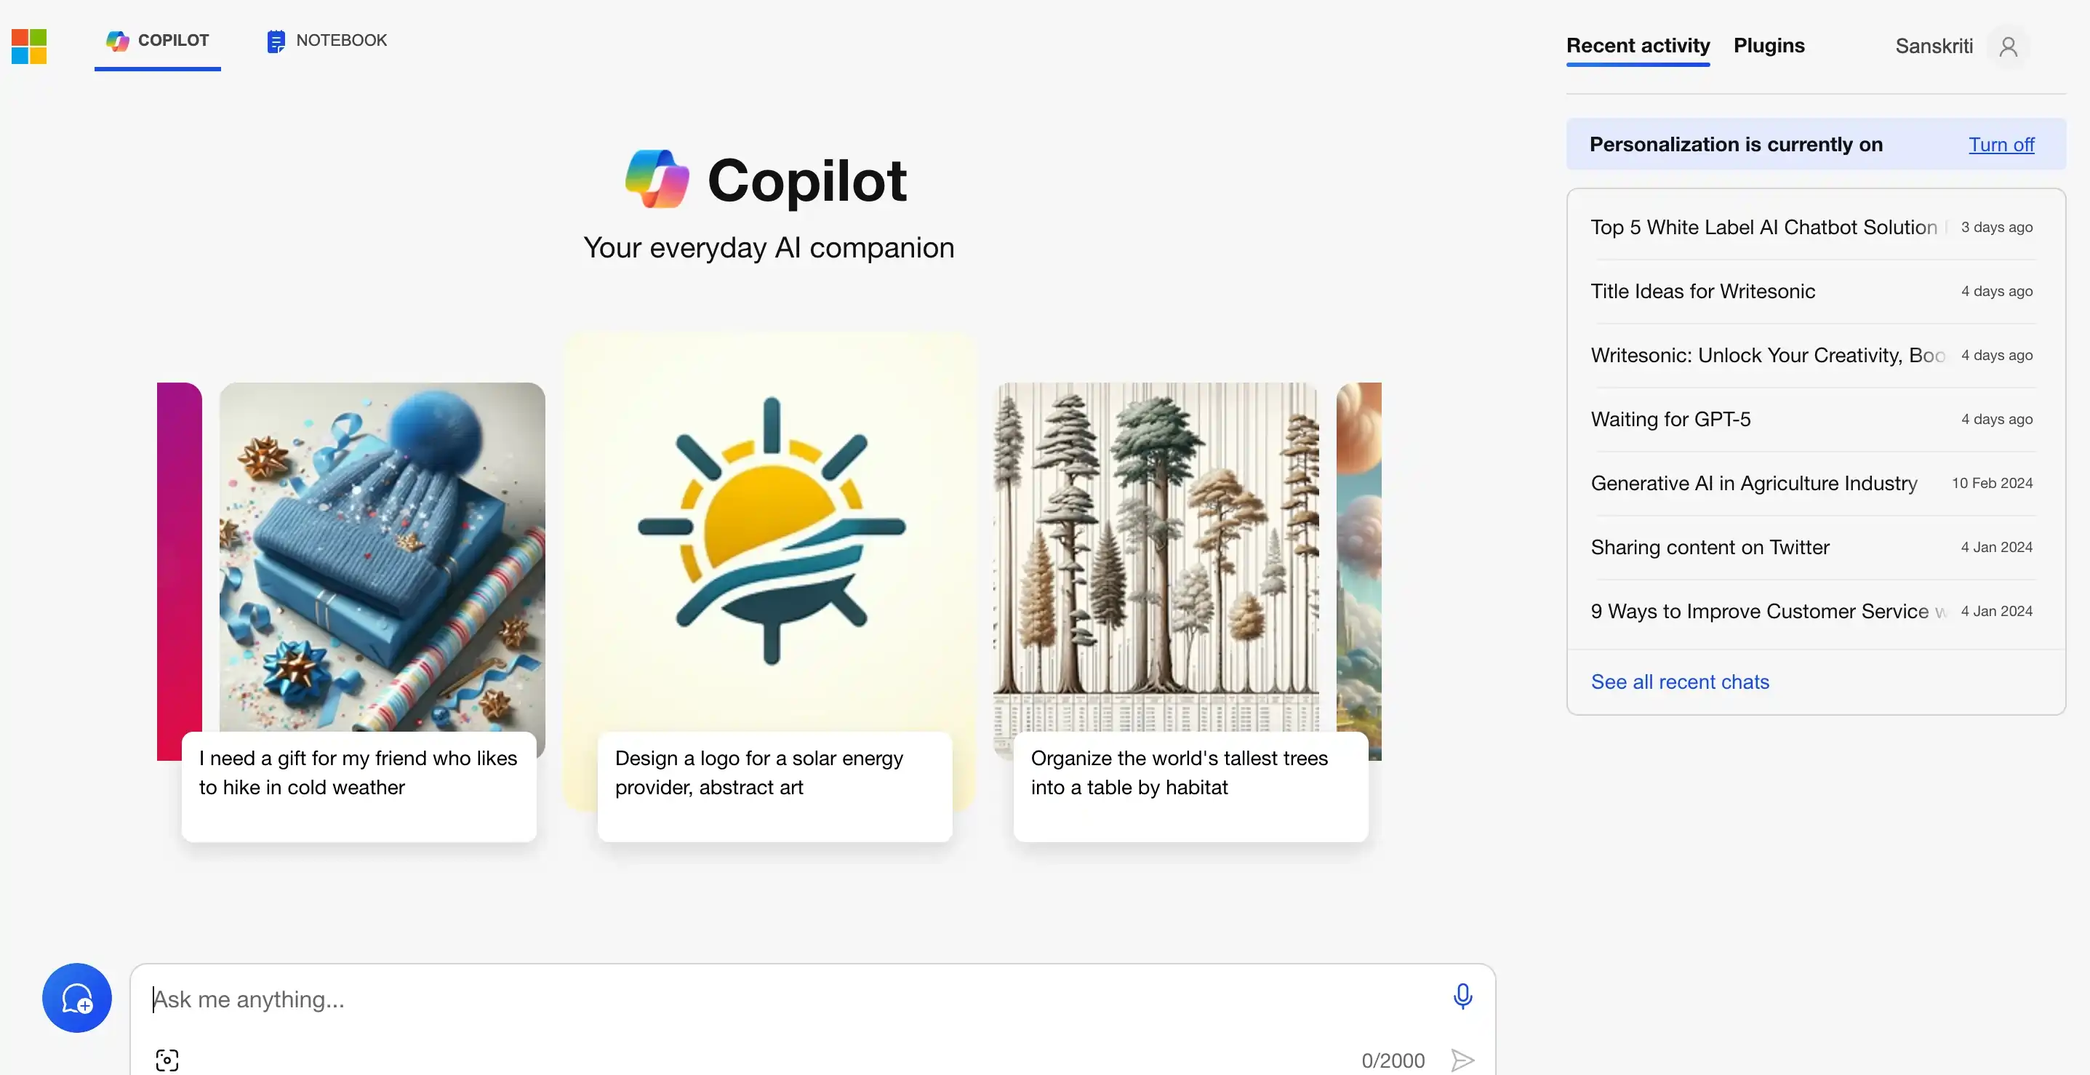
Task: Start a new topic with the blue chat button
Action: pos(77,997)
